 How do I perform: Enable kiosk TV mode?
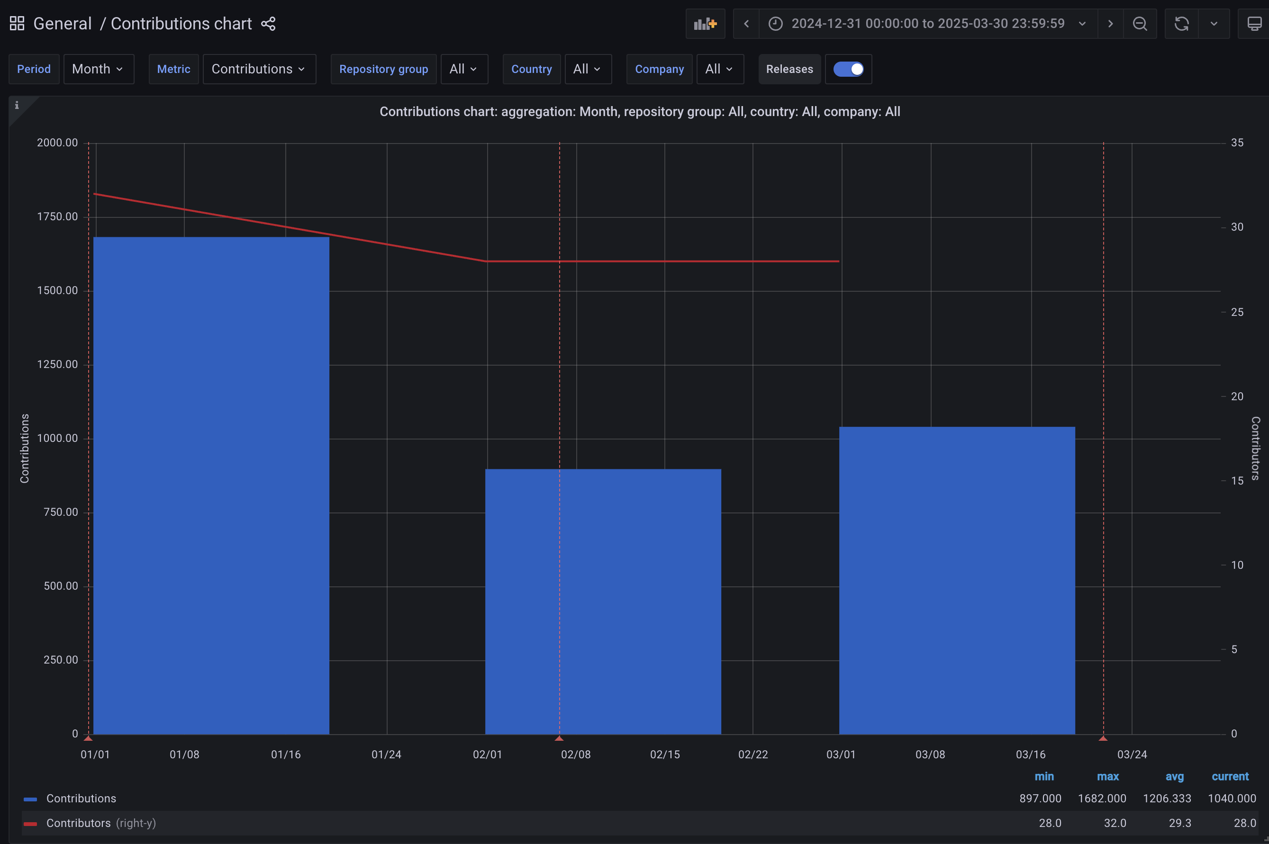pyautogui.click(x=1254, y=23)
